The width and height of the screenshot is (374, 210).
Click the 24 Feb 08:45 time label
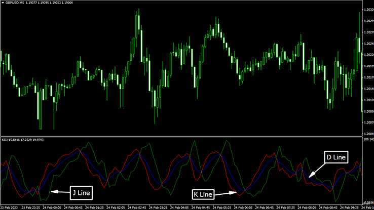click(328, 208)
